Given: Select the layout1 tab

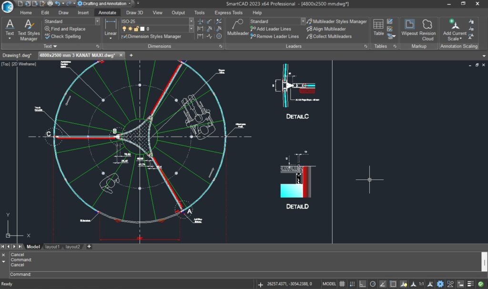Looking at the screenshot, I should tap(52, 247).
